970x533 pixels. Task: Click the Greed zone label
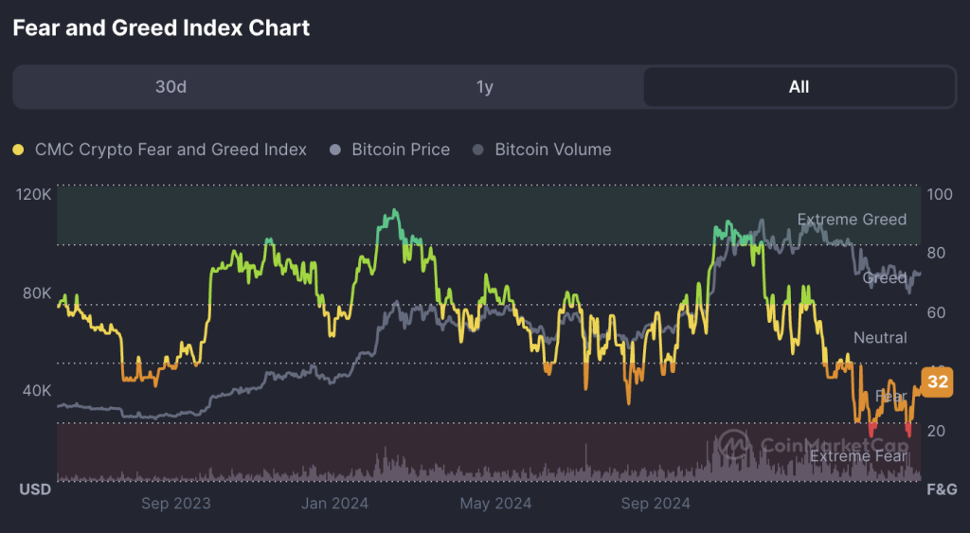tap(885, 278)
